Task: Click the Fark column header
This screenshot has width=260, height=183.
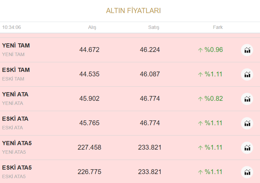Action: point(218,27)
